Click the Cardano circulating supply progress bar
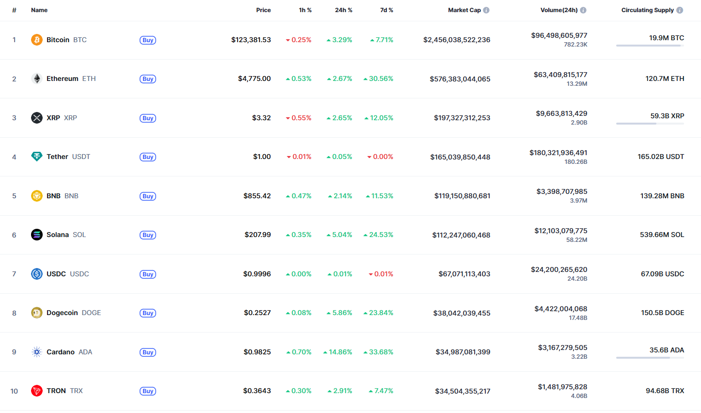701x413 pixels. (x=650, y=358)
